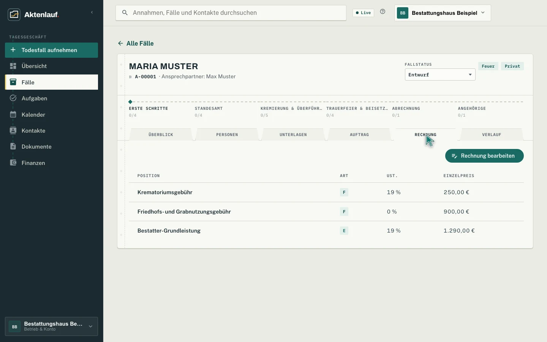Open Übersicht in the sidebar
Screen dimensions: 547x342
tap(51, 66)
